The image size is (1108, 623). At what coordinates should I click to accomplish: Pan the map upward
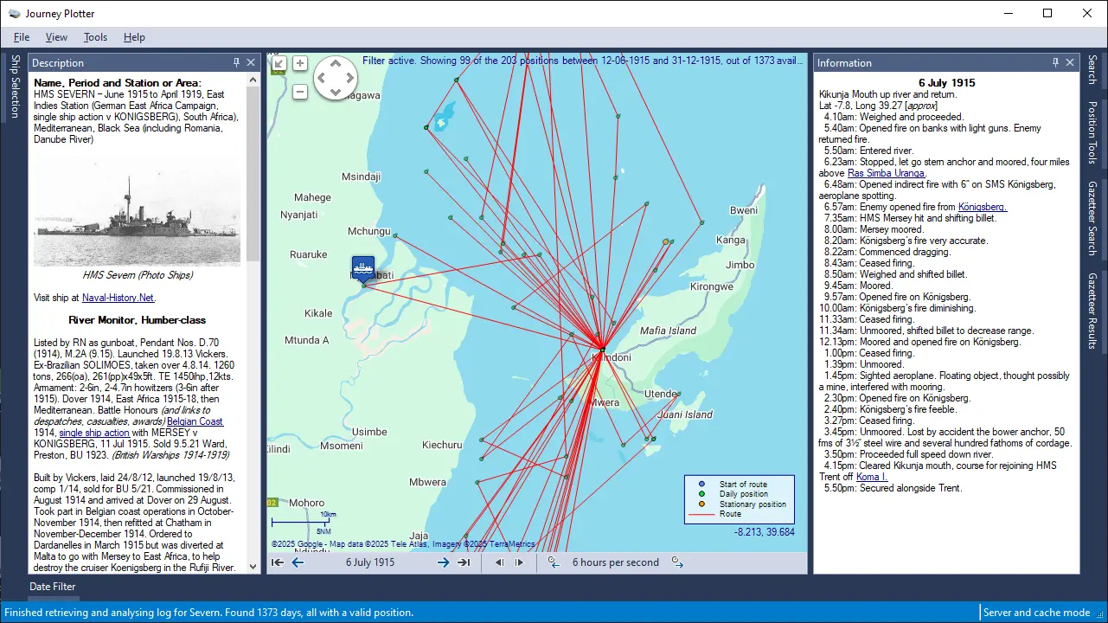point(336,64)
